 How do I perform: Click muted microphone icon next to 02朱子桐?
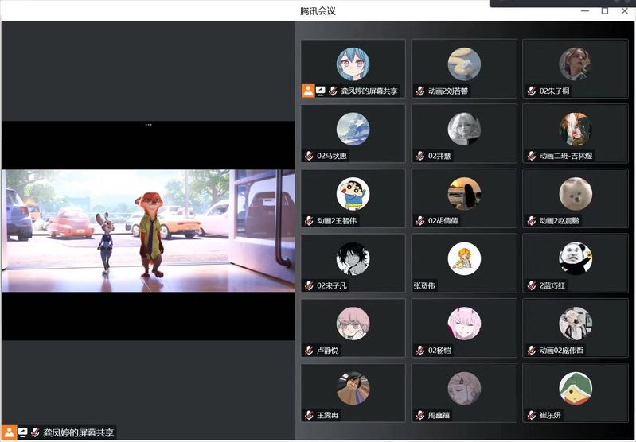(x=532, y=91)
